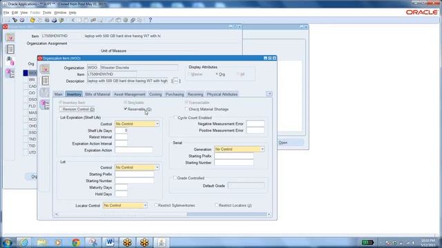Toggle the Revision Control checkbox
This screenshot has width=442, height=248.
61,109
